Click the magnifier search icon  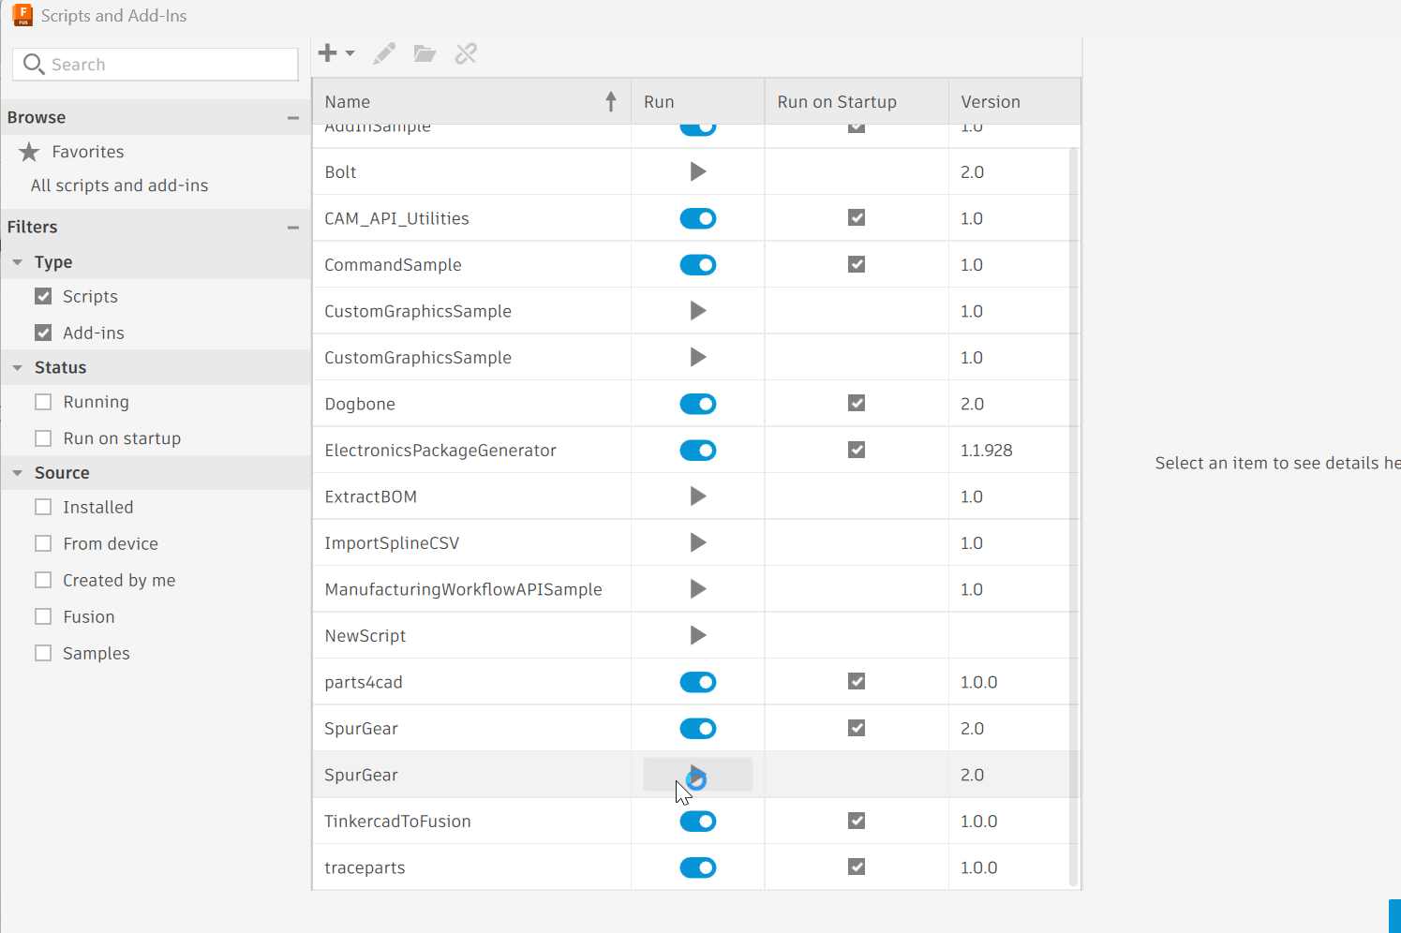click(x=34, y=64)
